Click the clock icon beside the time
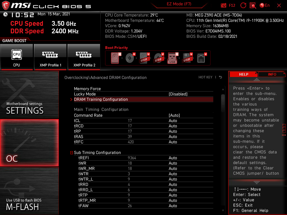 [6, 15]
